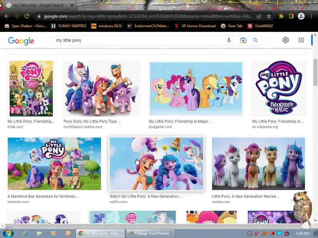This screenshot has width=318, height=238.
Task: Click "Watch My Little Pony: A New Generation" title
Action: coord(146,196)
